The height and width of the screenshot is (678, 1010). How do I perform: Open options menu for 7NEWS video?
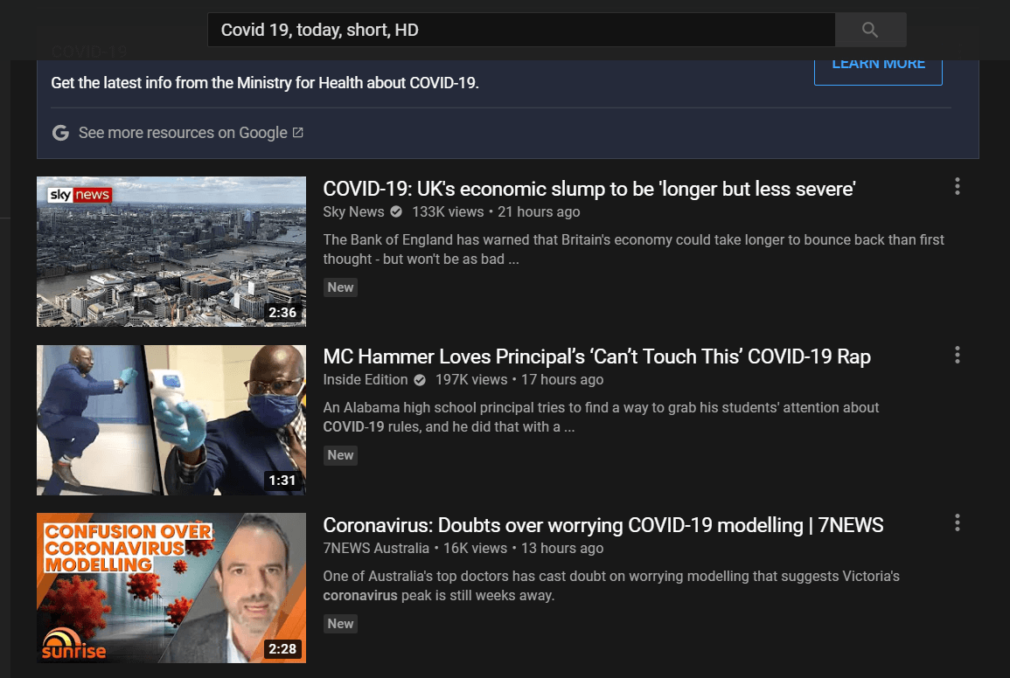pyautogui.click(x=958, y=522)
